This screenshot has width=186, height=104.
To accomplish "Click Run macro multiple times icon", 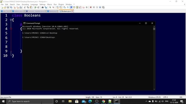I will tap(100, 7).
